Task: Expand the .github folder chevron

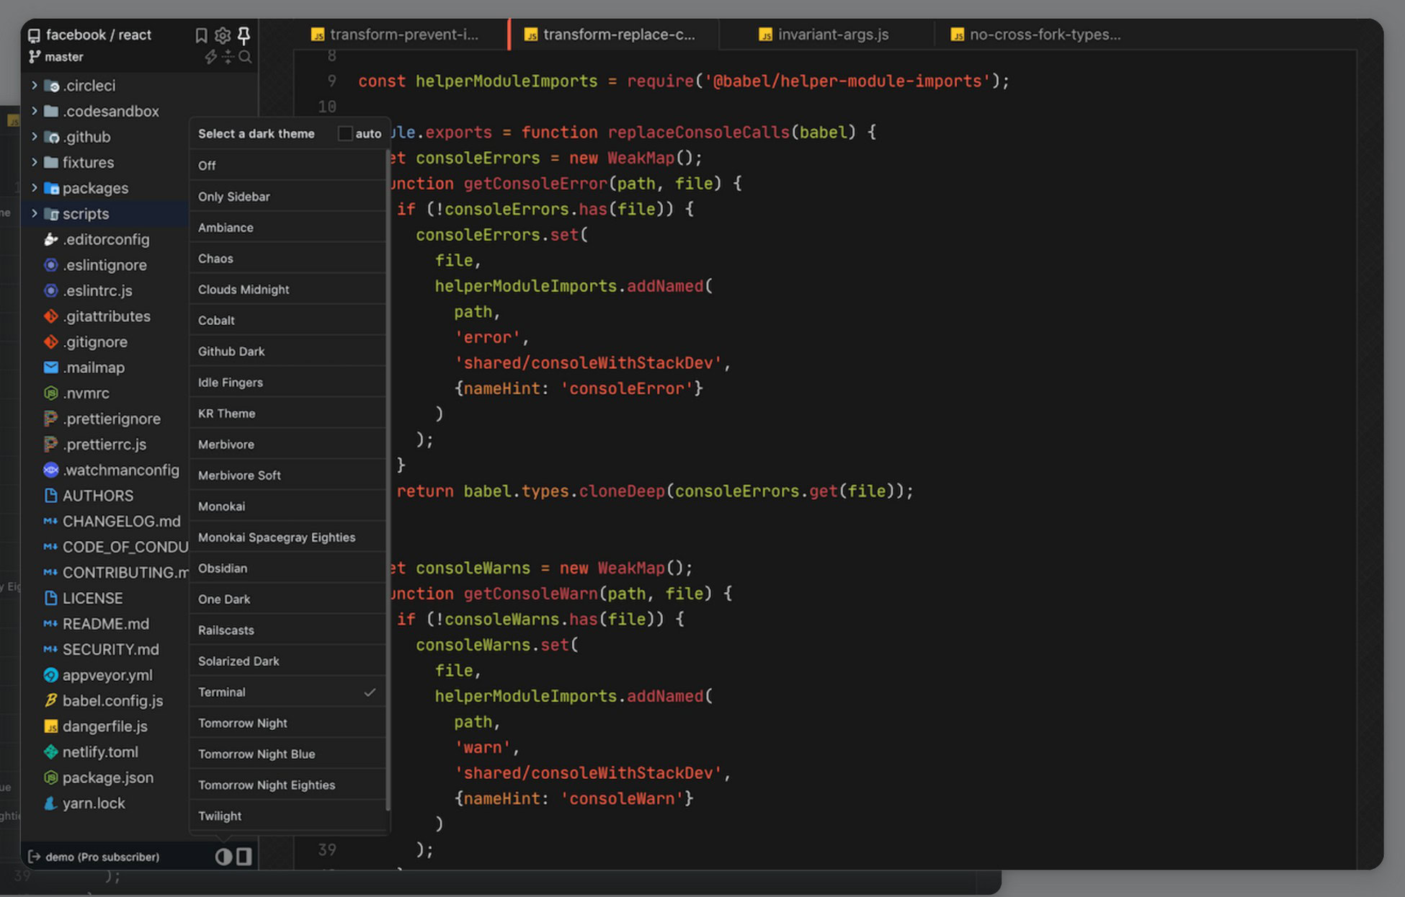Action: coord(34,136)
